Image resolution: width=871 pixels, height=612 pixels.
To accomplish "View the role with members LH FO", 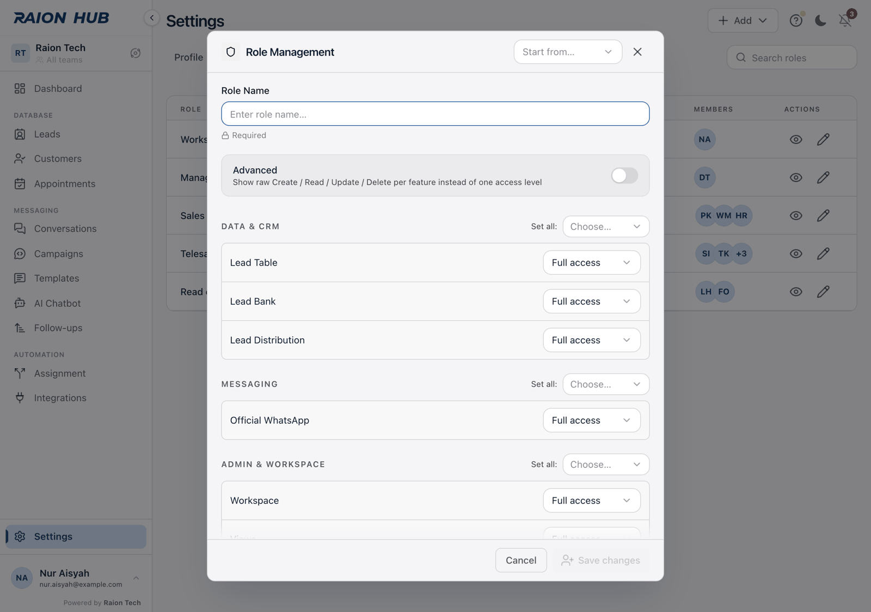I will point(796,292).
